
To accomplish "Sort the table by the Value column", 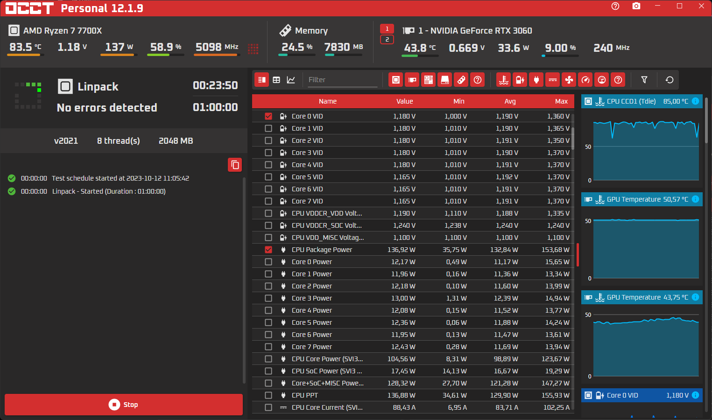I will pos(405,101).
